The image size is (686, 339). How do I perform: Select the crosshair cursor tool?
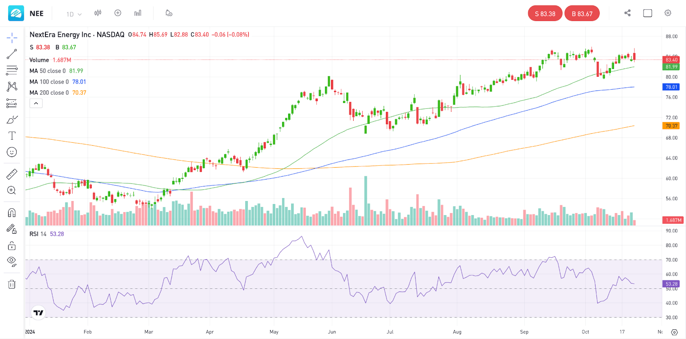pos(12,38)
